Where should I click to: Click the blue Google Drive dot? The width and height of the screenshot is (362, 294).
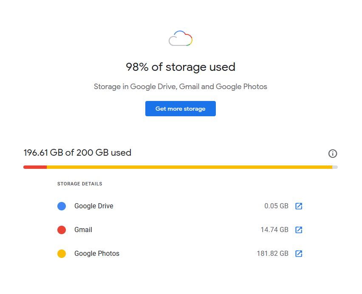pyautogui.click(x=62, y=206)
